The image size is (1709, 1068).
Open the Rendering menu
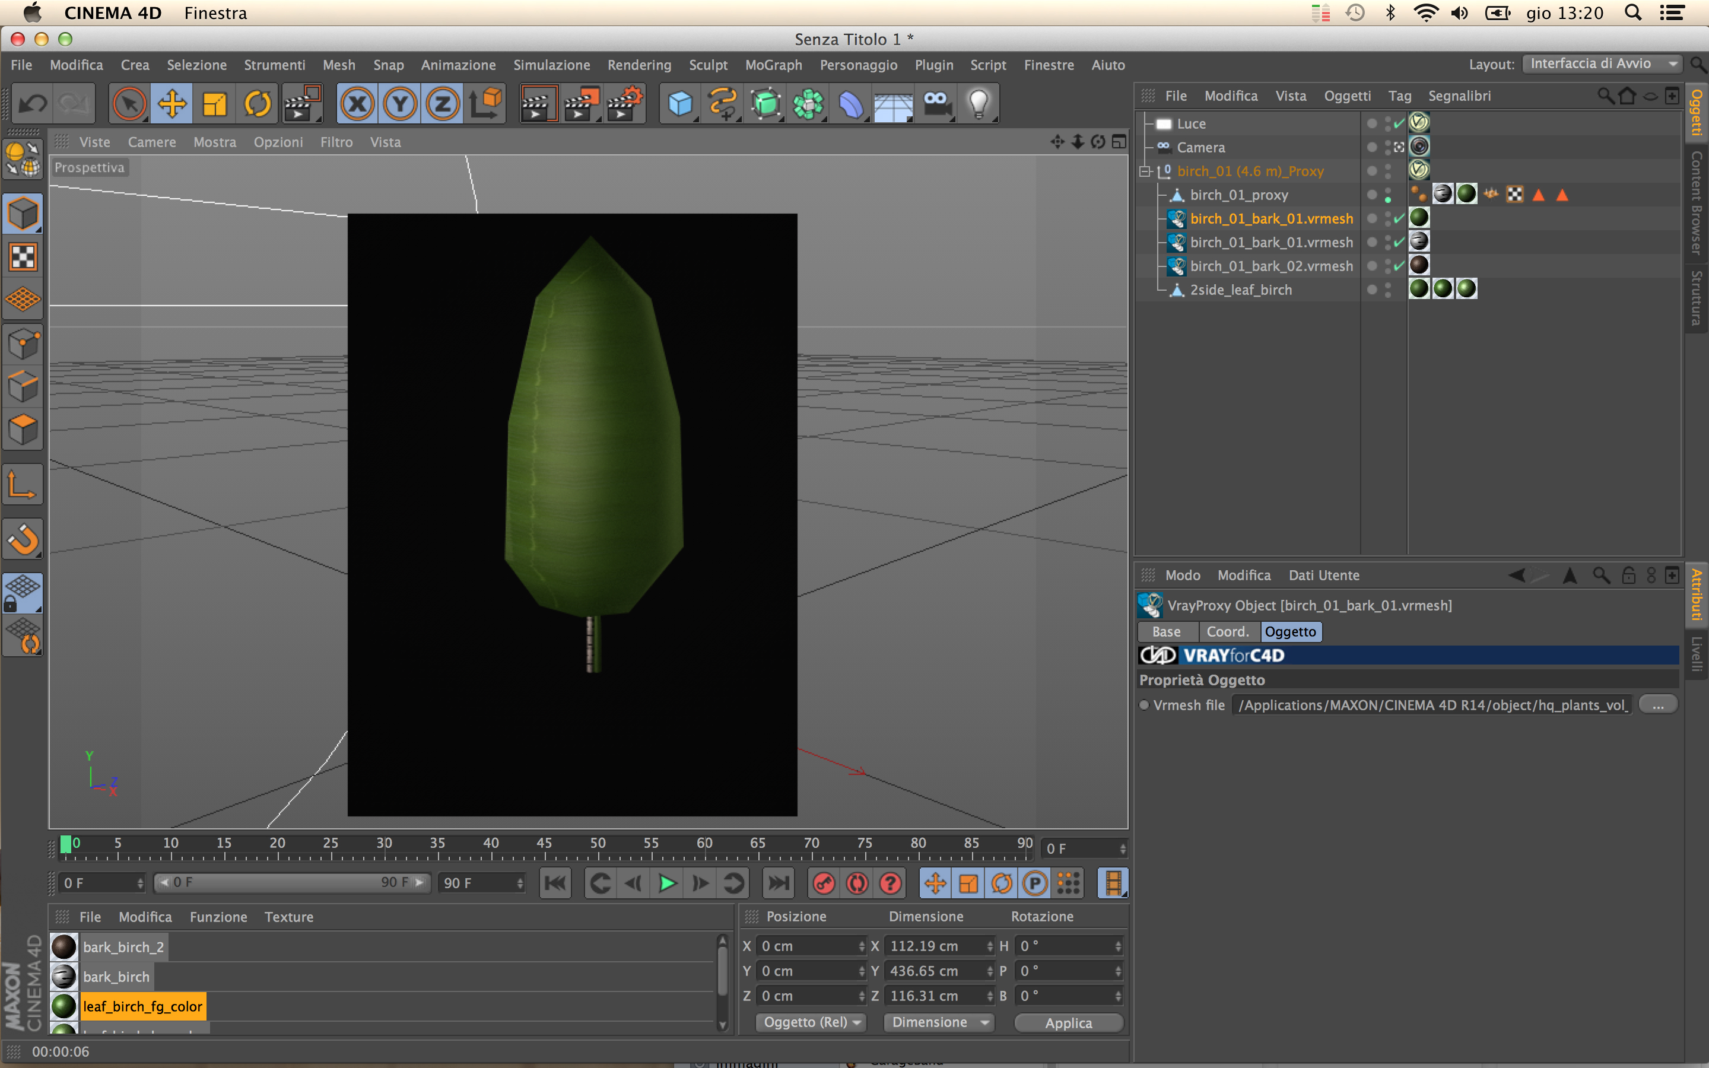[639, 65]
